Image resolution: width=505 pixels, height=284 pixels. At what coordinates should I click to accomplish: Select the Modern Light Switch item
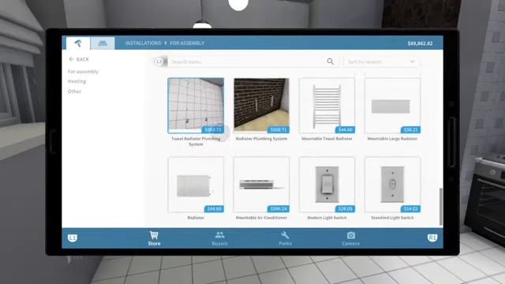click(327, 185)
